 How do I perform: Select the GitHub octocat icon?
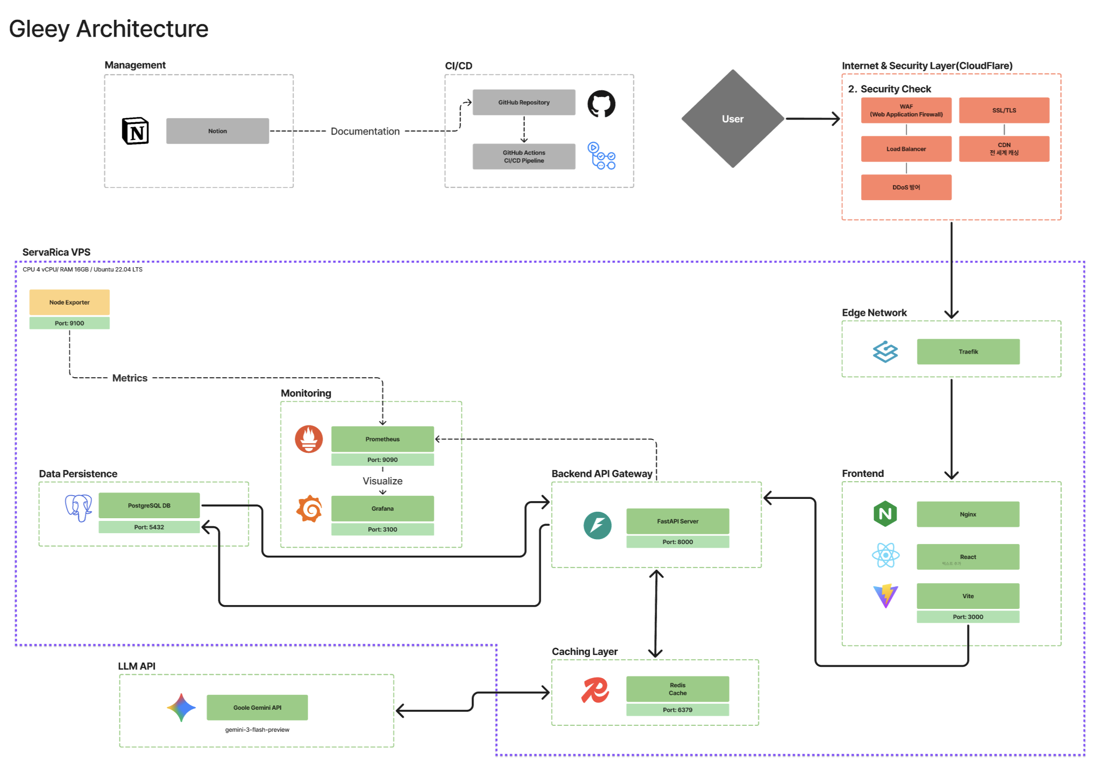point(601,104)
